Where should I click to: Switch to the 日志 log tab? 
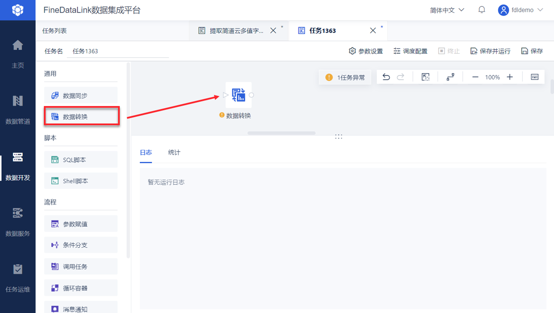point(146,152)
